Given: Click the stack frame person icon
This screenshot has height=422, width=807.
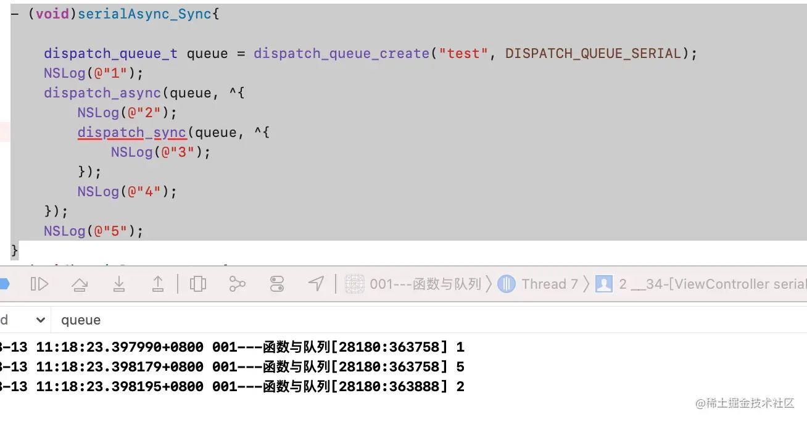Looking at the screenshot, I should 603,284.
